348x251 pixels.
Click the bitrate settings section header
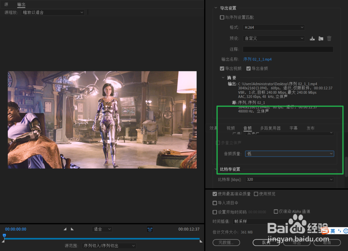point(230,169)
